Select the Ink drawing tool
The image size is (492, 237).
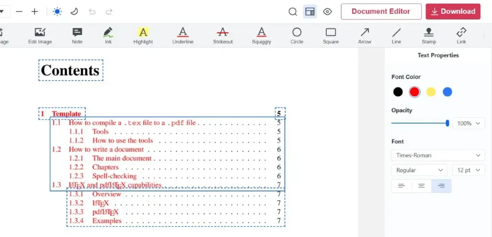(x=108, y=35)
